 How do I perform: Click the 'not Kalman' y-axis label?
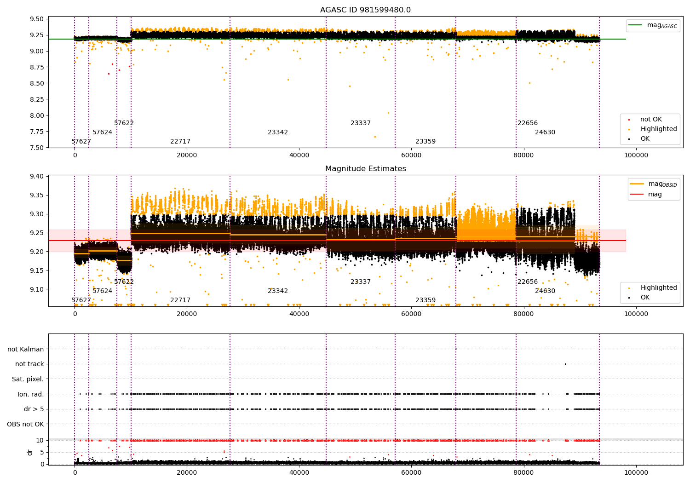pos(26,349)
